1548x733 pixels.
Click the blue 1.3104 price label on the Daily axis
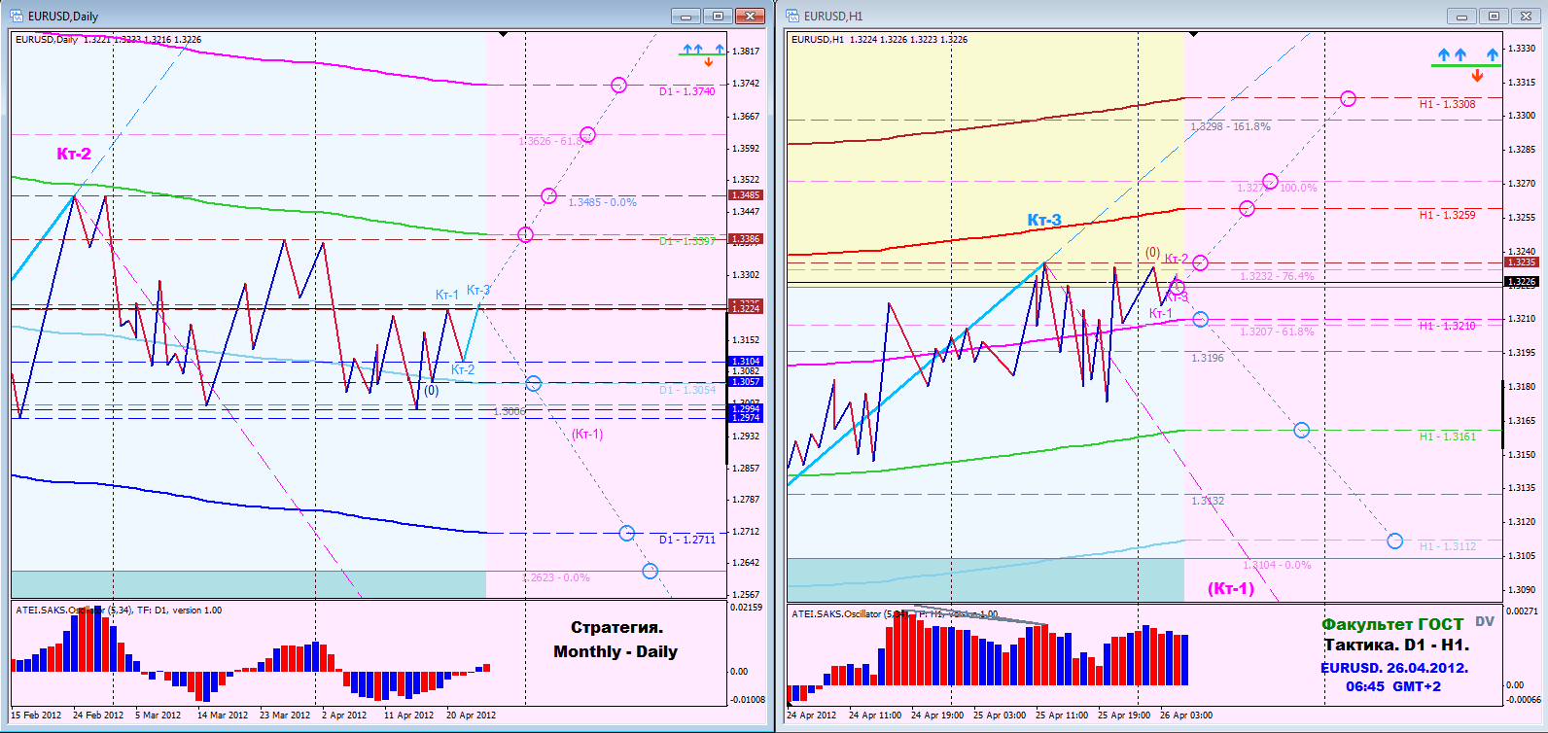pyautogui.click(x=746, y=362)
